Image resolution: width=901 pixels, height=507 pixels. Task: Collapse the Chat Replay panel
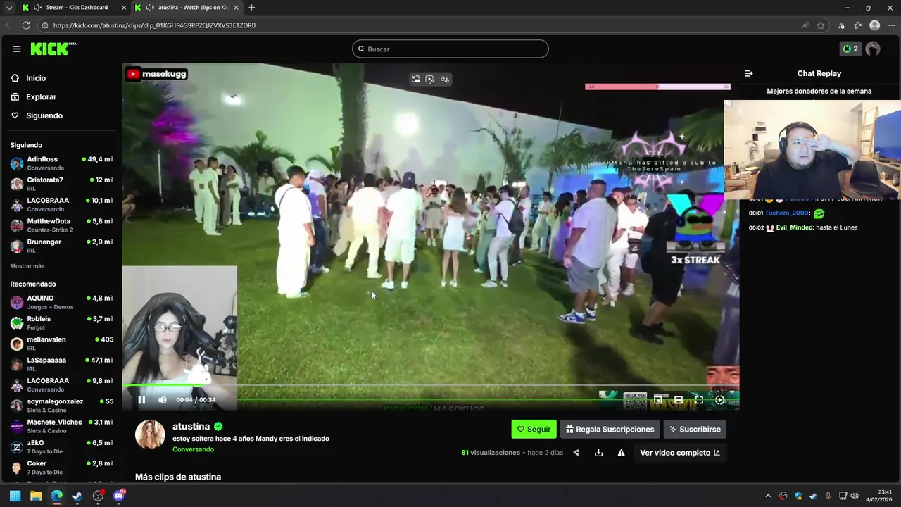point(748,73)
